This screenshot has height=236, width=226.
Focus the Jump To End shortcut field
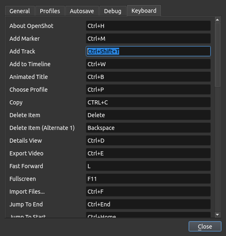pyautogui.click(x=148, y=204)
